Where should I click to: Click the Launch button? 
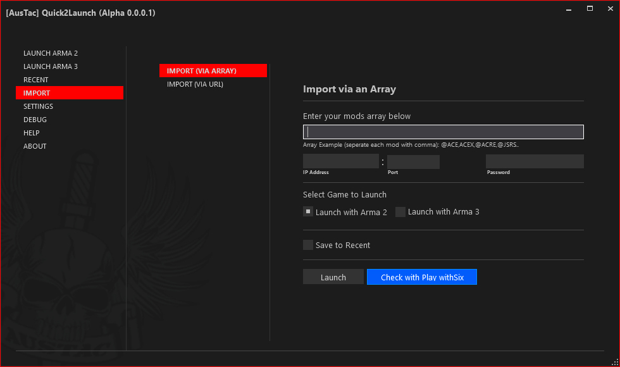[333, 277]
